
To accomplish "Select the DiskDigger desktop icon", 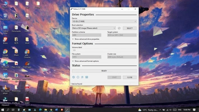I will coord(27,64).
